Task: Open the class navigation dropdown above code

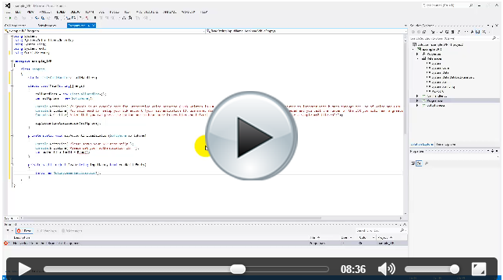Action: coord(104,31)
